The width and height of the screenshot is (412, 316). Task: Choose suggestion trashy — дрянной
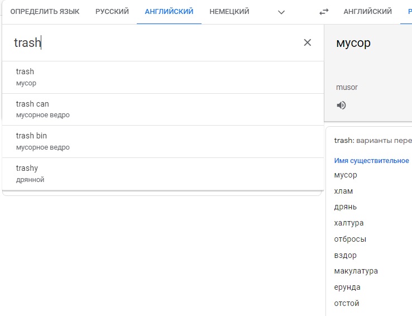click(163, 174)
